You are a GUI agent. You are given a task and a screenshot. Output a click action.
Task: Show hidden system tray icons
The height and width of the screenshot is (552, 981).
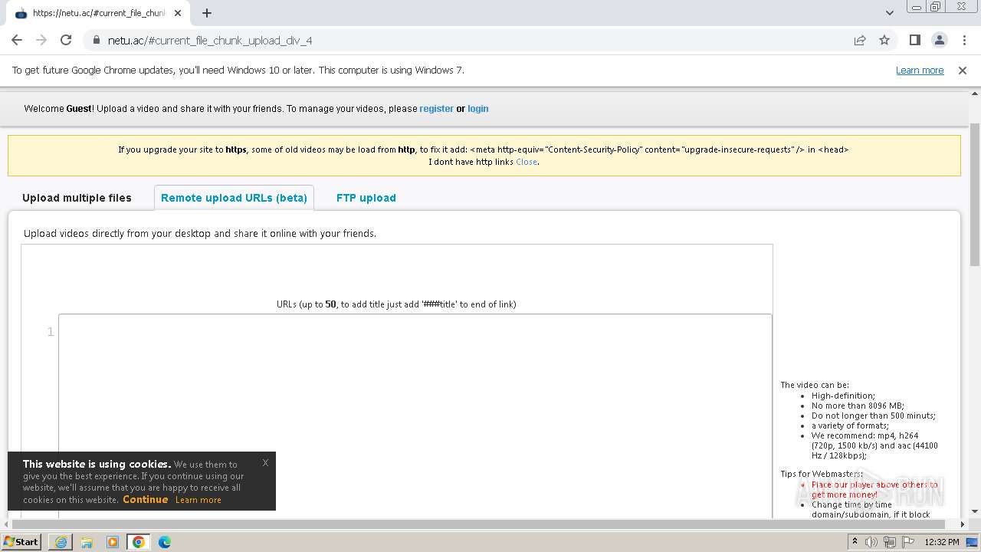click(x=855, y=542)
